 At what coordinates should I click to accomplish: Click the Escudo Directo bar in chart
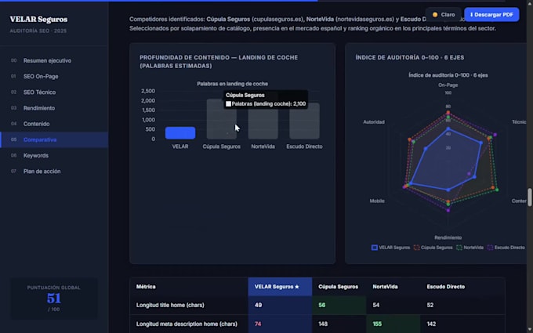(x=305, y=121)
